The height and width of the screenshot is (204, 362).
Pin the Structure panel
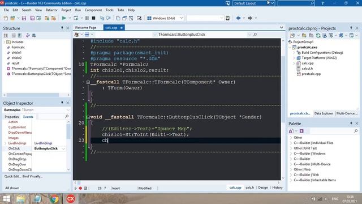click(62, 28)
